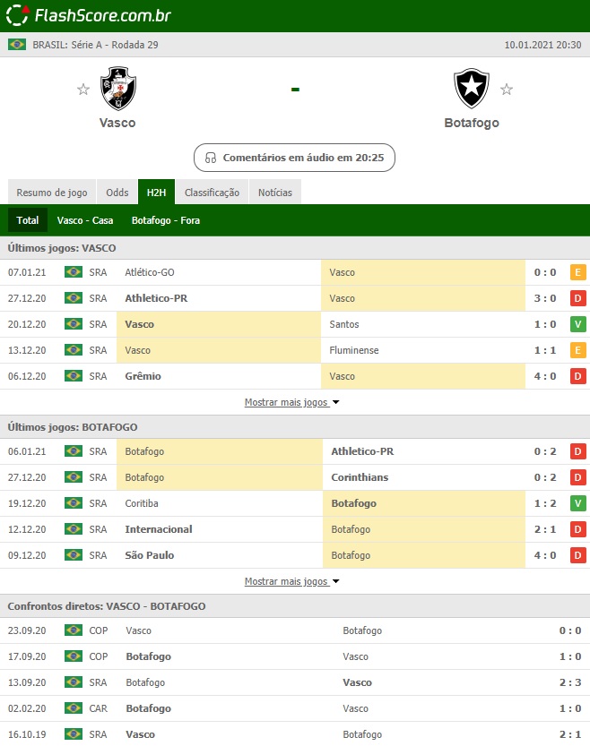The width and height of the screenshot is (590, 746).
Task: Click the headphones icon in audio button
Action: pos(210,158)
